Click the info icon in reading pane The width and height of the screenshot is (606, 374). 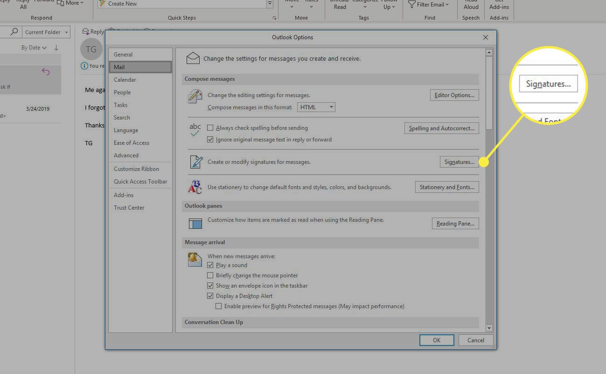coord(84,66)
